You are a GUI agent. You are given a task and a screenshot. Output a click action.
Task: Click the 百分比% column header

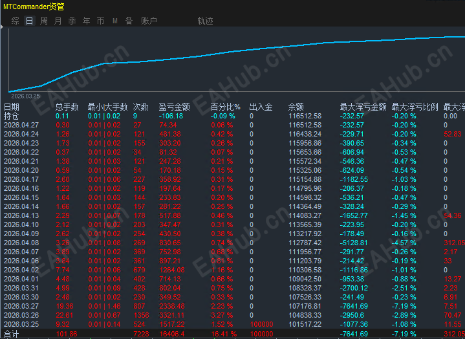point(225,107)
